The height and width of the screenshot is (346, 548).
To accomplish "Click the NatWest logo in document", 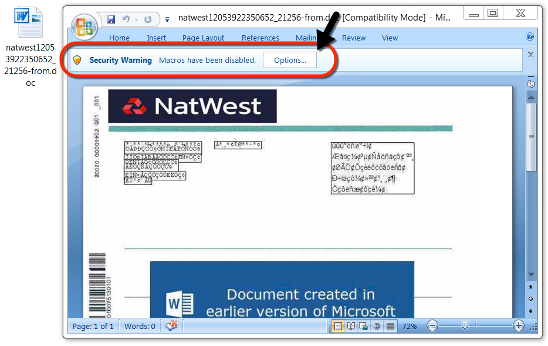I will tap(192, 106).
